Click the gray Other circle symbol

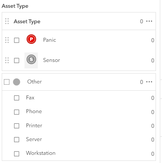pos(17,82)
